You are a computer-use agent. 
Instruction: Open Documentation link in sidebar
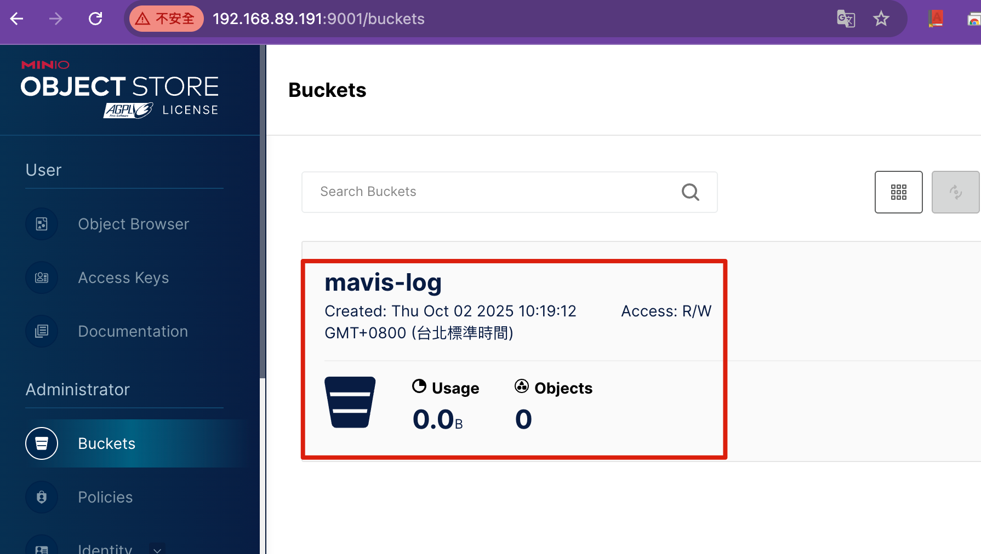pos(133,331)
